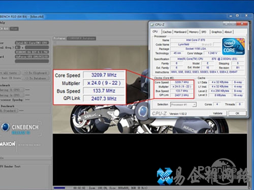Click the OK button in CPU-Z
Image resolution: width=254 pixels, height=190 pixels.
[x=237, y=113]
